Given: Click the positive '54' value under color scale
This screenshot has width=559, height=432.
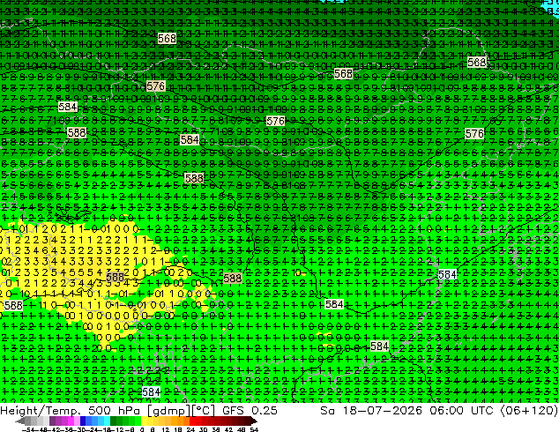Looking at the screenshot, I should [254, 429].
